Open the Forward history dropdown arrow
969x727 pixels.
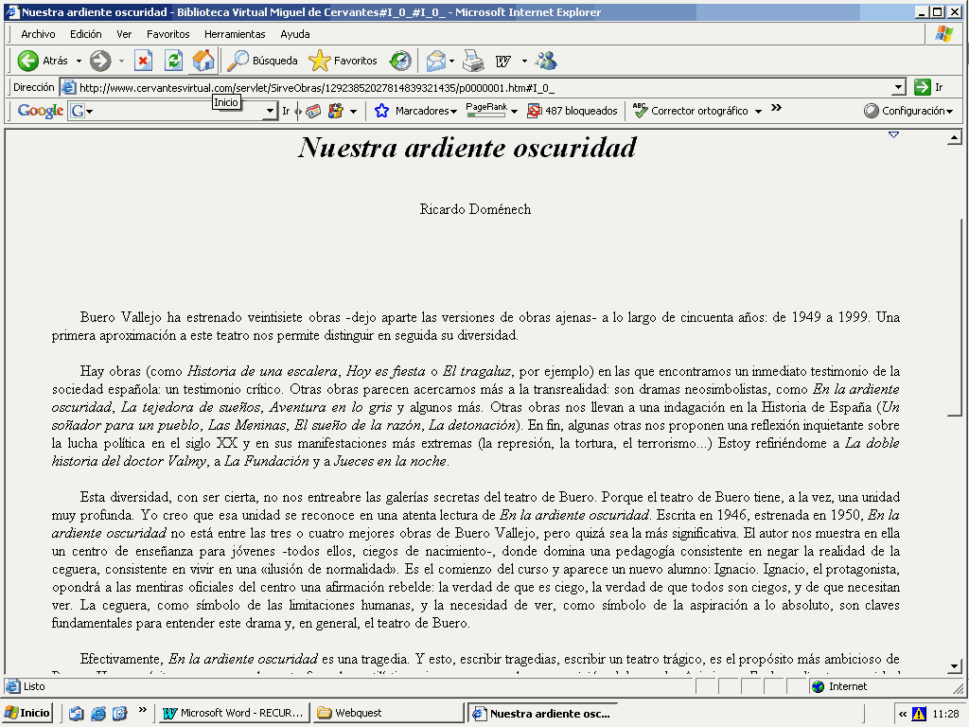click(121, 61)
